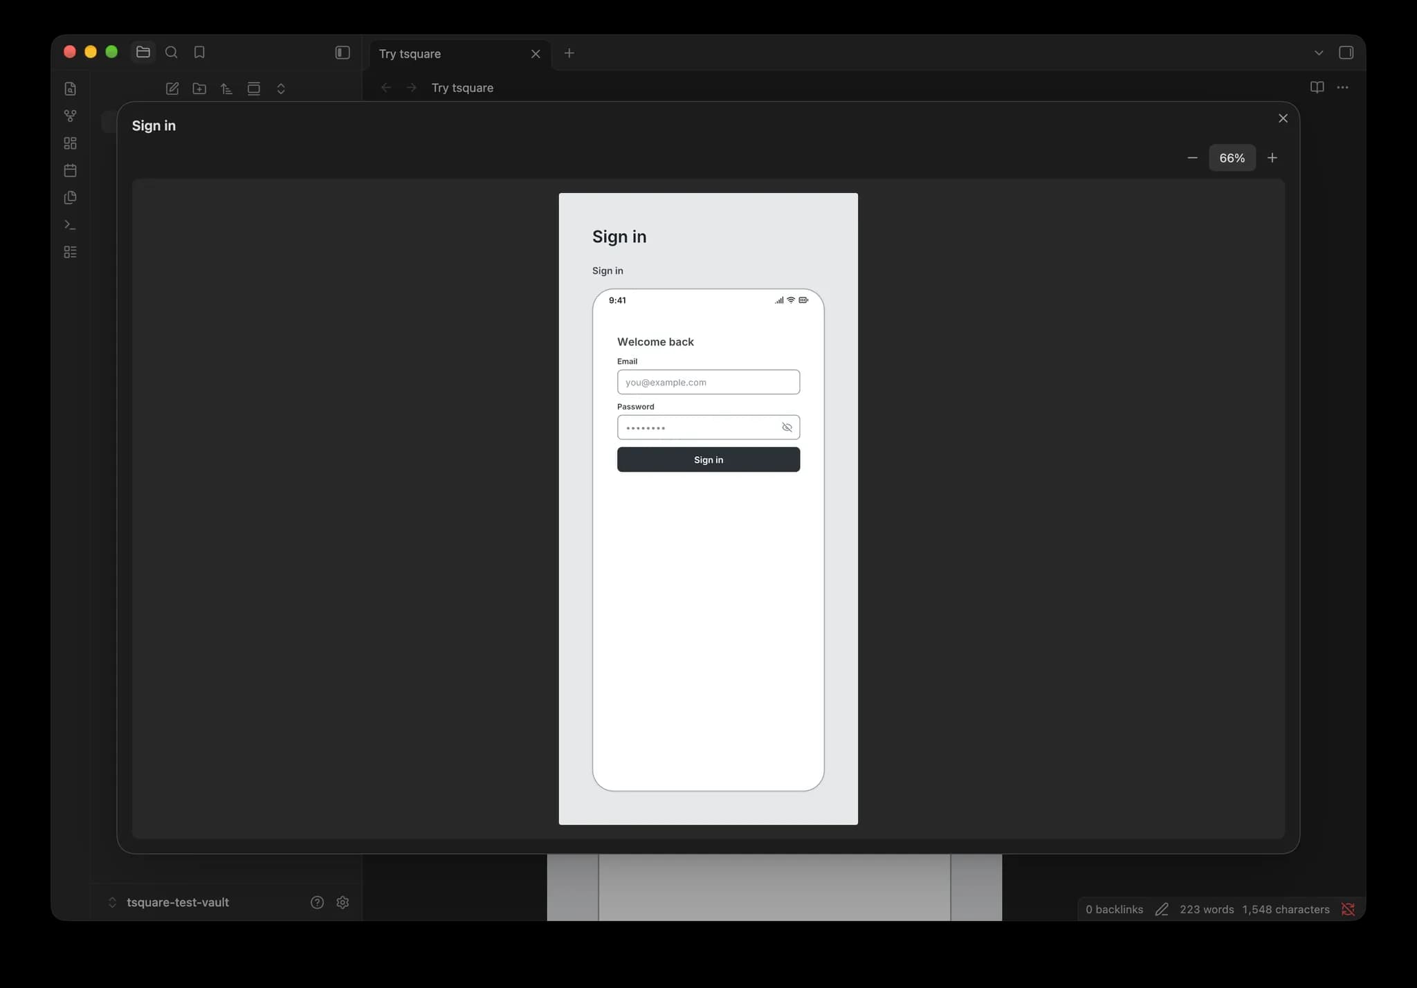This screenshot has width=1417, height=988.
Task: Click the 66% zoom level button
Action: point(1232,158)
